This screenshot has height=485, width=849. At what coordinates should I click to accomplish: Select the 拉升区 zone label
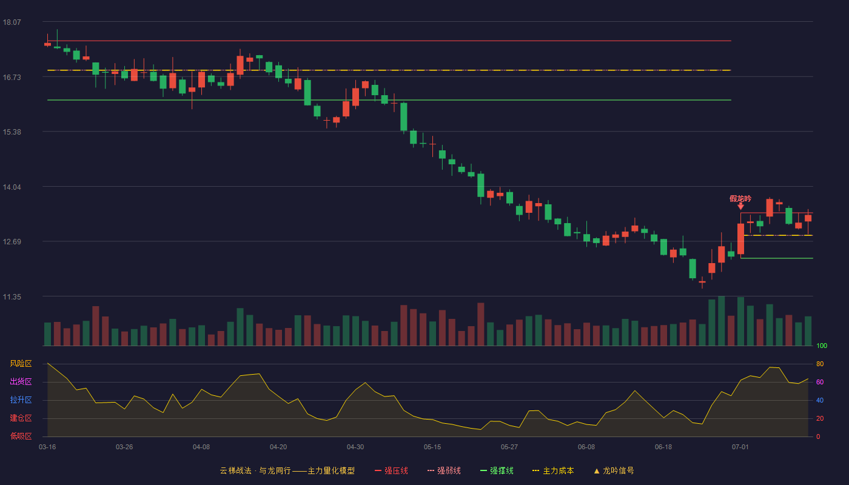point(21,400)
